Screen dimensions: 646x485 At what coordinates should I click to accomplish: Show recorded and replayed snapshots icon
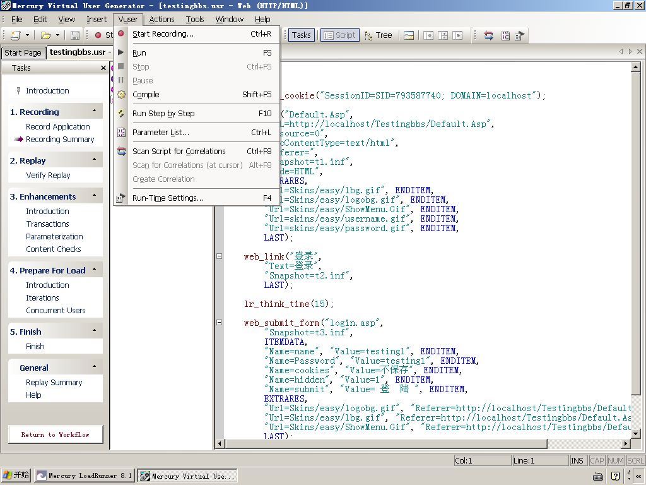(x=443, y=35)
